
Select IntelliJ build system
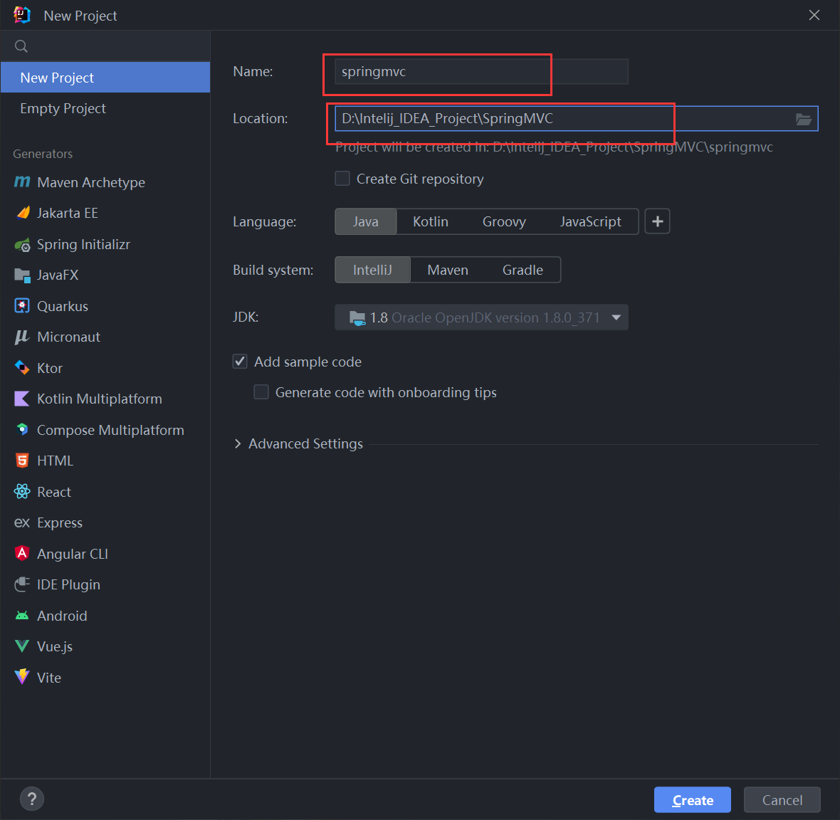(x=372, y=269)
